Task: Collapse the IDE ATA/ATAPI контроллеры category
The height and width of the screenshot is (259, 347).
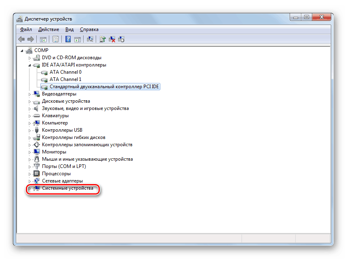Action: pyautogui.click(x=29, y=64)
